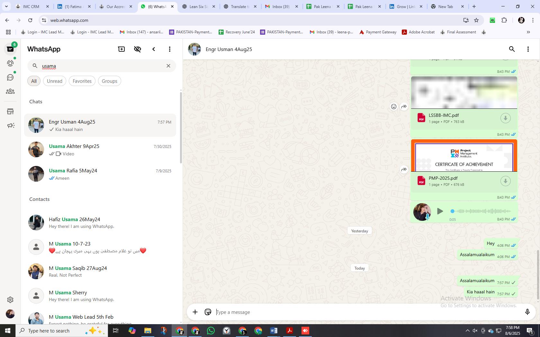Screen dimensions: 540x337
Task: Open the contact M Usama Saqib 27Aug24
Action: [x=100, y=272]
